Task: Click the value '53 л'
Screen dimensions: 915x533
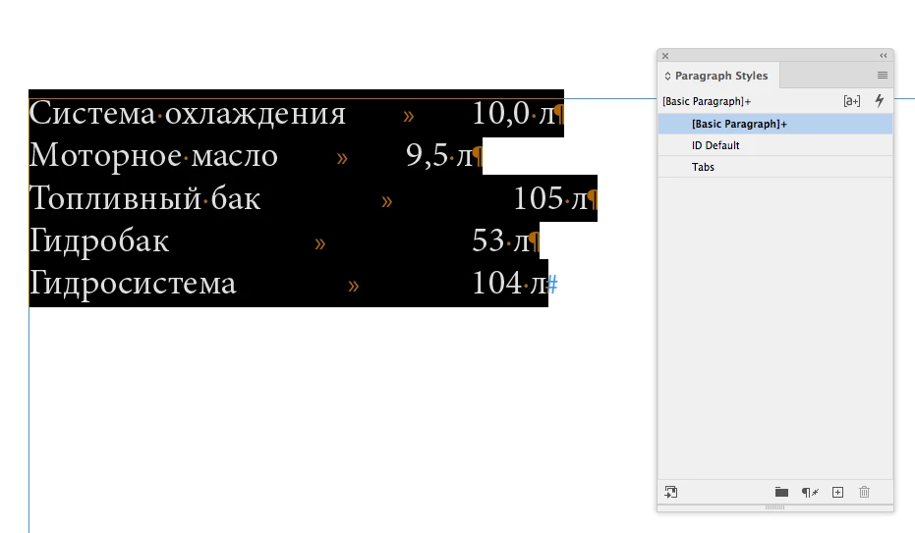Action: (x=500, y=241)
